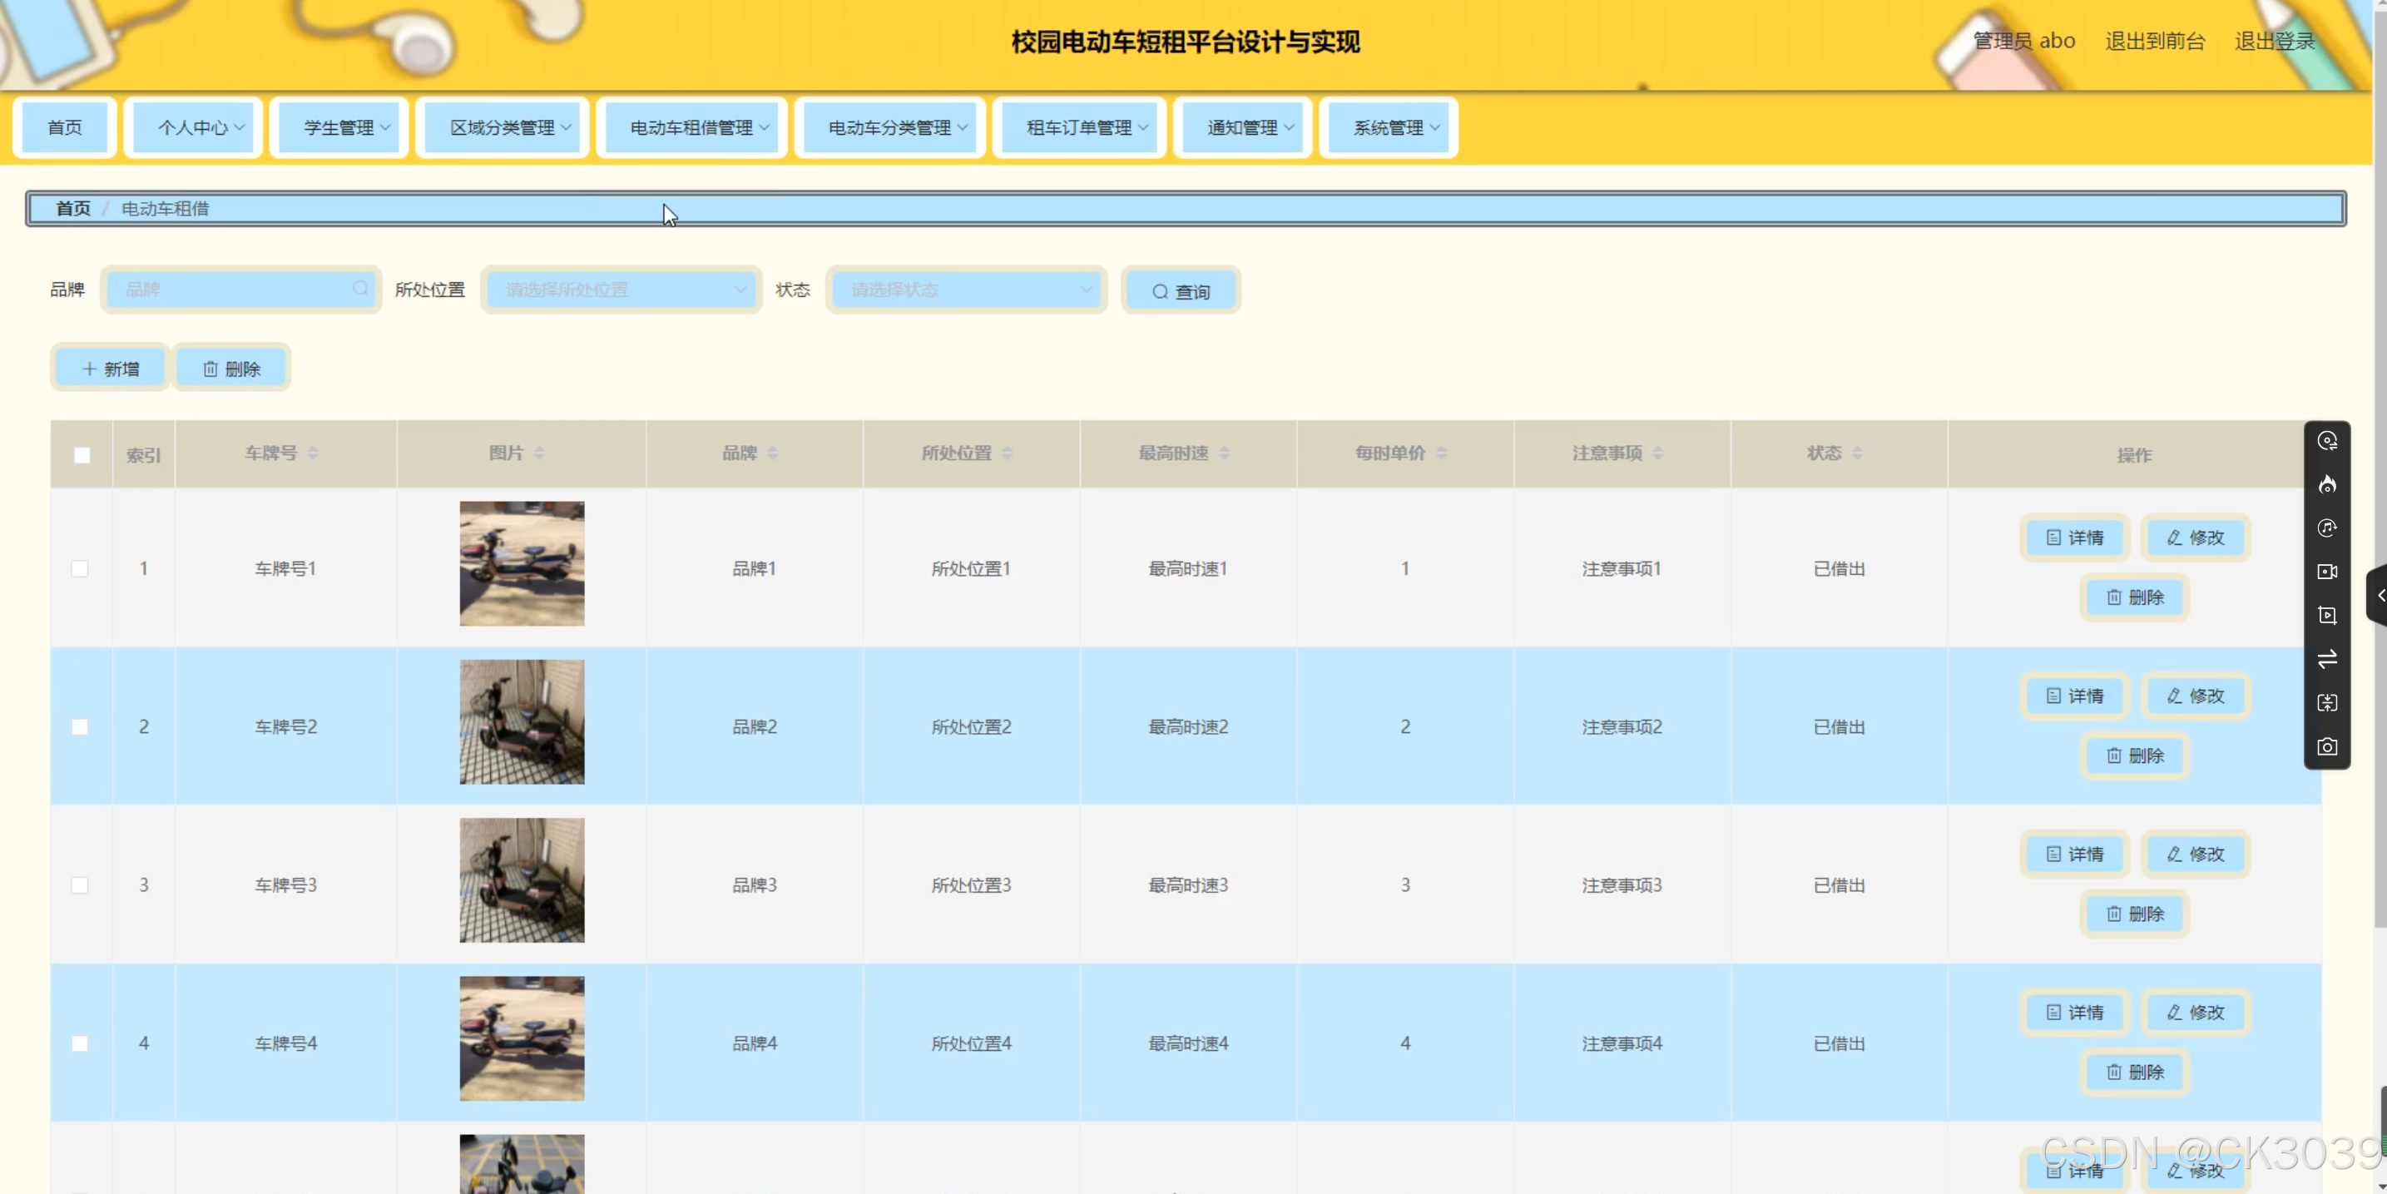Click the compress icon in side toolbar
The height and width of the screenshot is (1194, 2387).
pos(2327,703)
